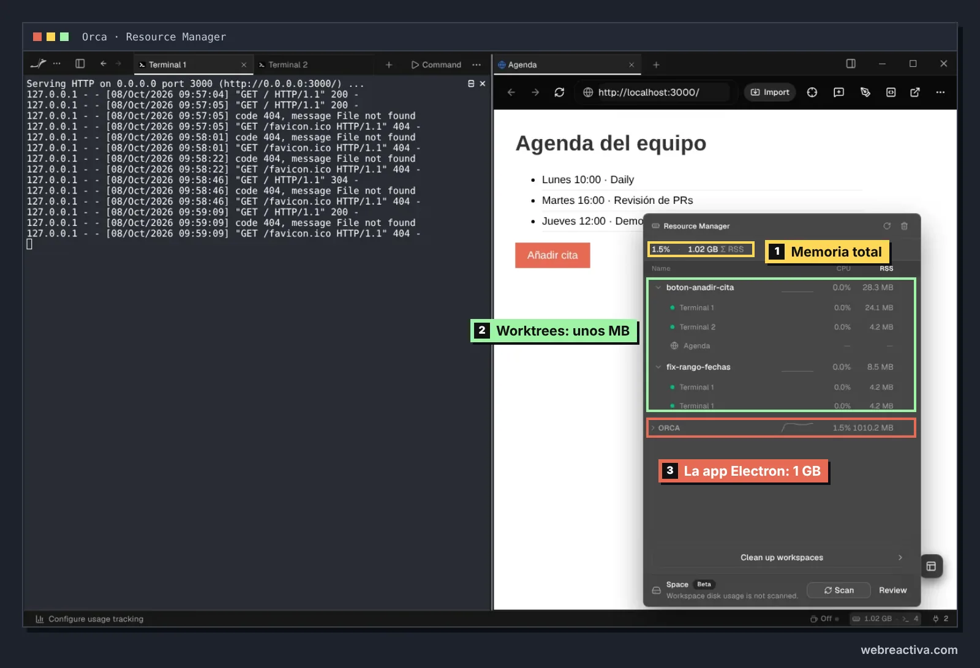Toggle the split layout icon in browser tab bar
Image resolution: width=980 pixels, height=668 pixels.
point(851,64)
